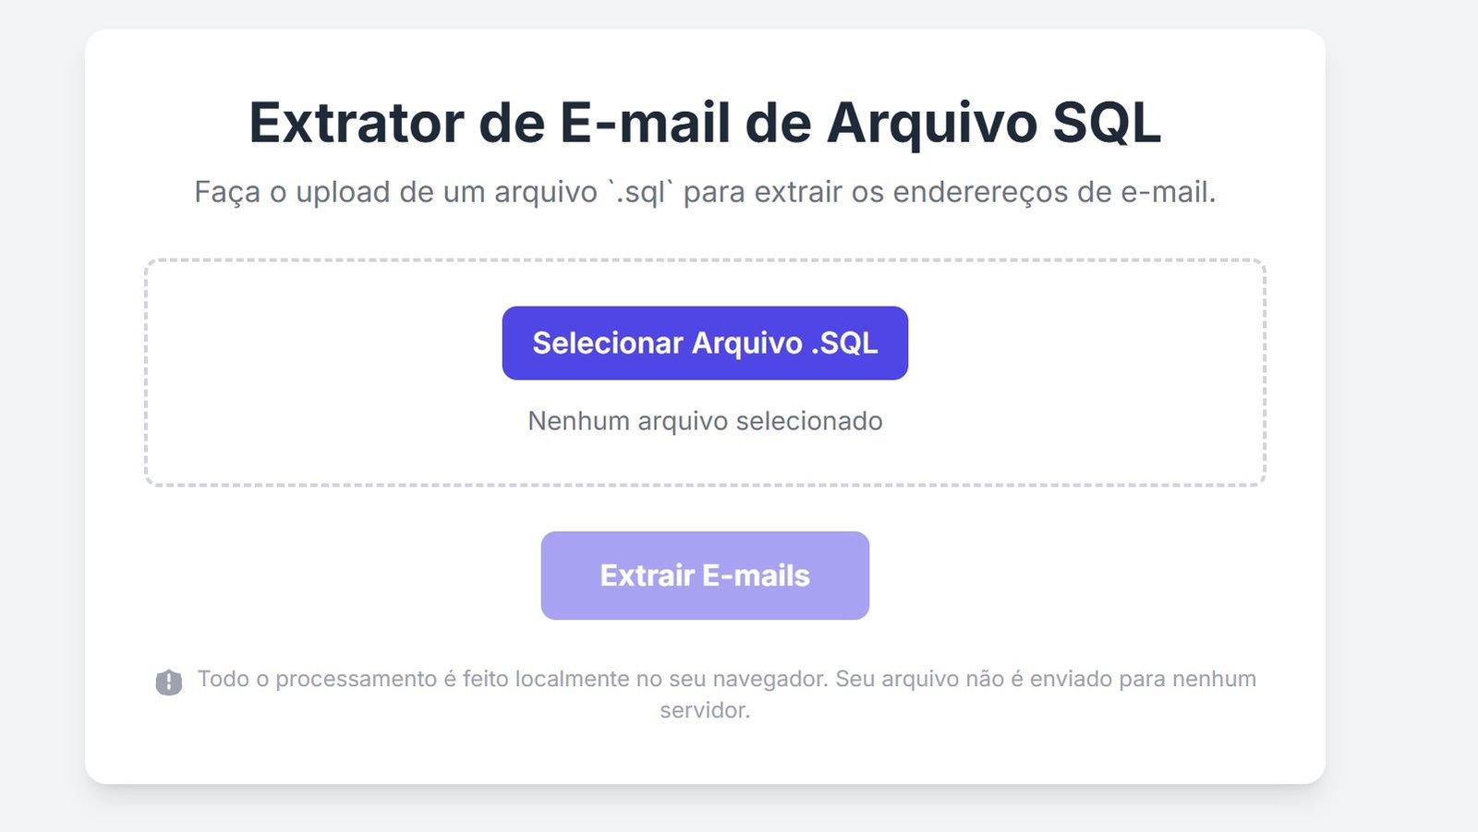Select the exclamation mark inside the shield icon
The width and height of the screenshot is (1478, 832).
(169, 680)
